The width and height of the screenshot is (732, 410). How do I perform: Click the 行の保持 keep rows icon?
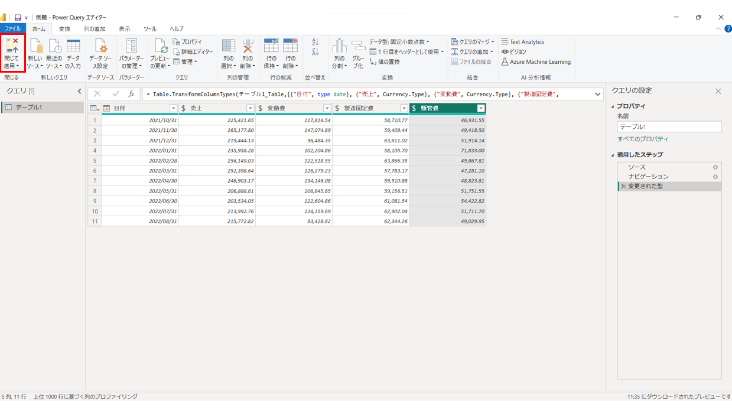[x=271, y=46]
